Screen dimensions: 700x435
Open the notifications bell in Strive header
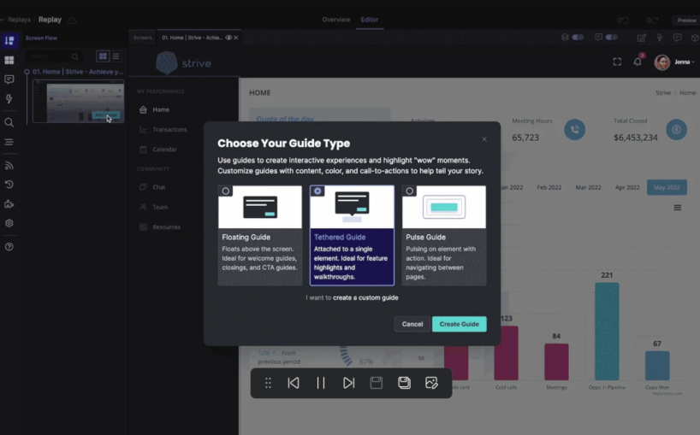[638, 62]
